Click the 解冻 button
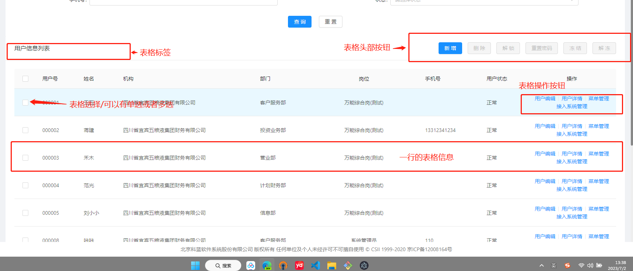This screenshot has width=633, height=271. pyautogui.click(x=604, y=48)
